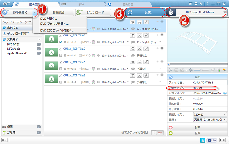
Task: Click the ダウンロード button
Action: pos(93,13)
